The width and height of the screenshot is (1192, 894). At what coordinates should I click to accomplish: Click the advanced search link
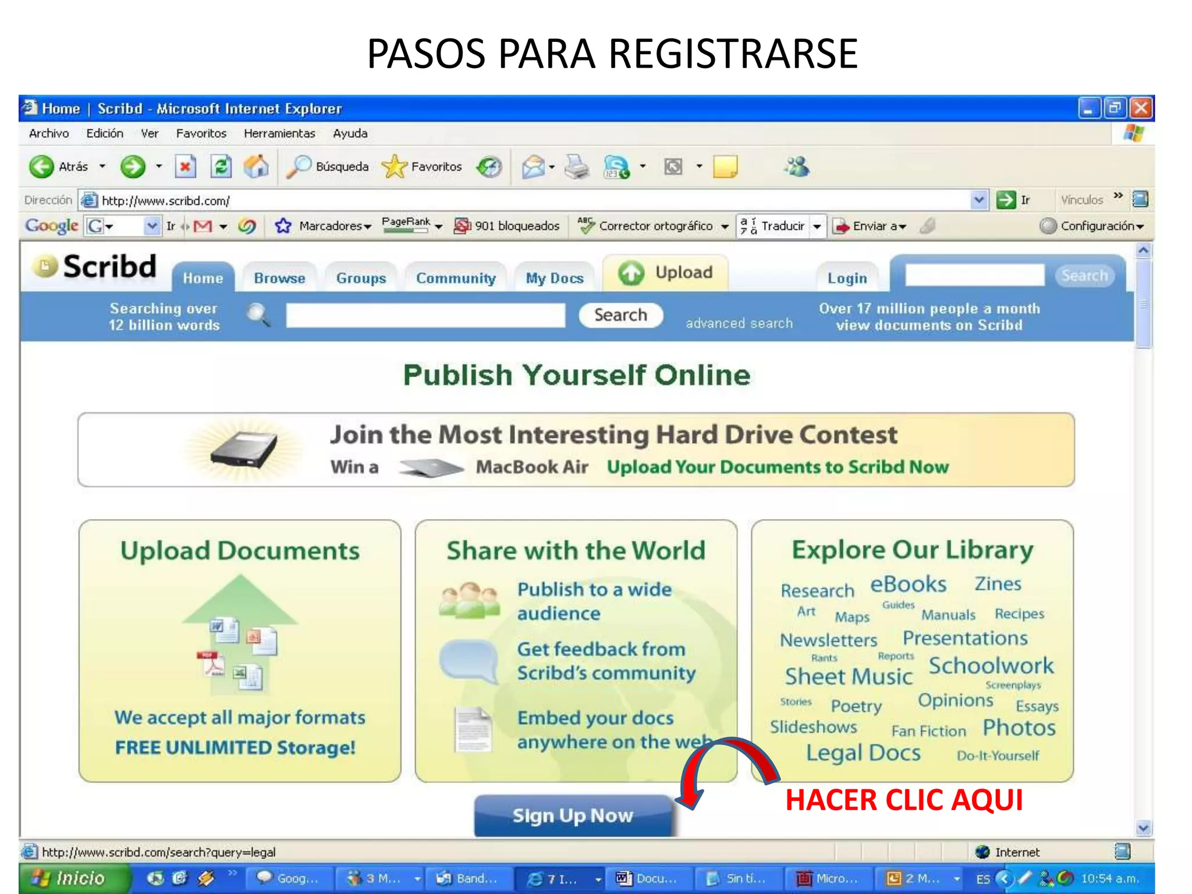pos(739,323)
